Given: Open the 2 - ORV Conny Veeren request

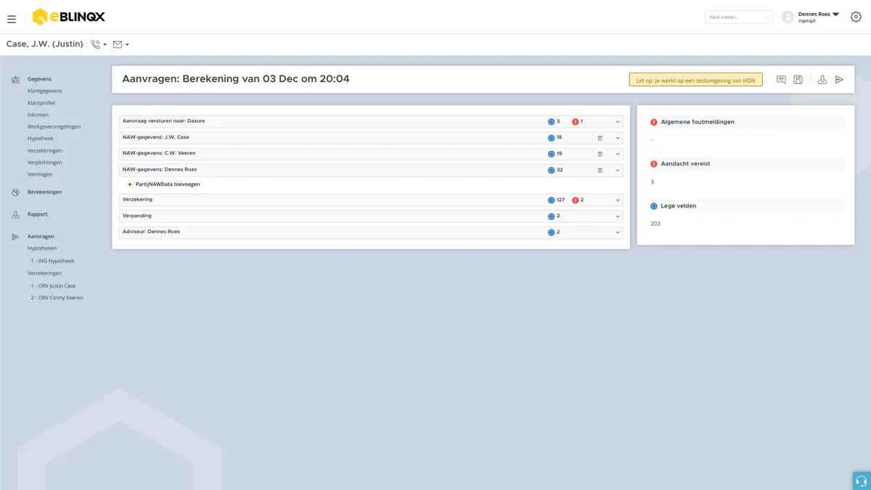Looking at the screenshot, I should pyautogui.click(x=57, y=298).
